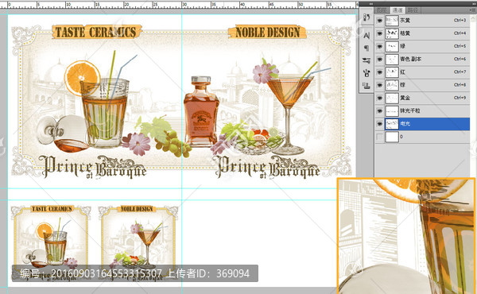Open the Clone Source panel icon
477x294 pixels.
point(366,86)
